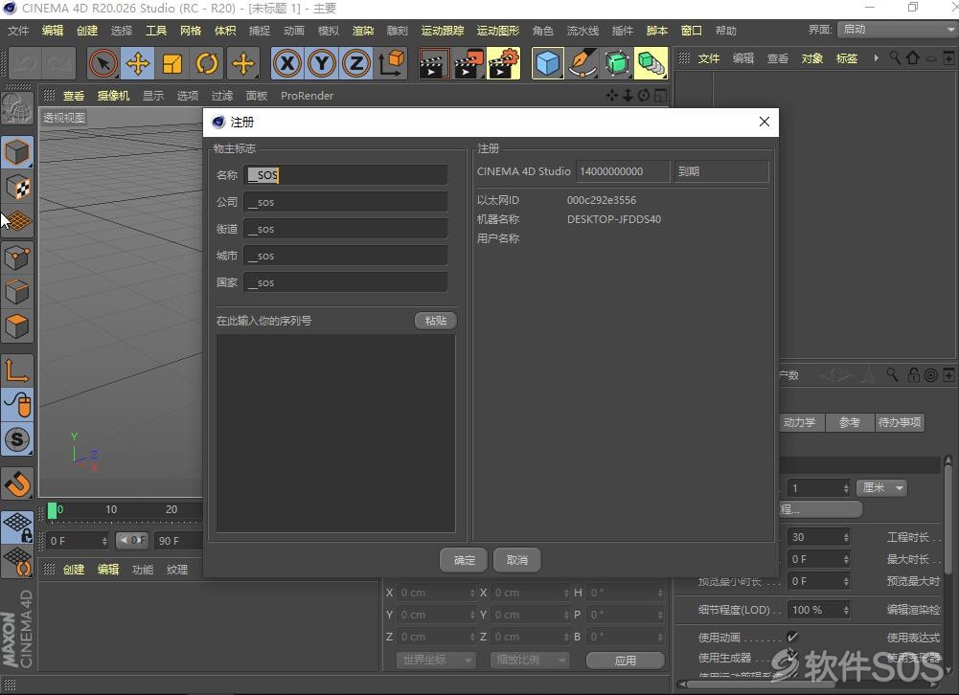Viewport: 959px width, 695px height.
Task: Open the 脚本 menu
Action: tap(657, 31)
